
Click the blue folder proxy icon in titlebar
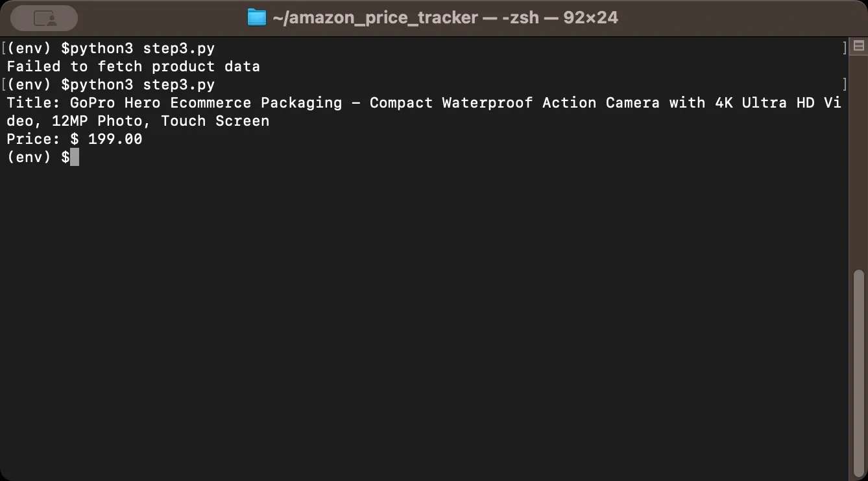(x=256, y=17)
